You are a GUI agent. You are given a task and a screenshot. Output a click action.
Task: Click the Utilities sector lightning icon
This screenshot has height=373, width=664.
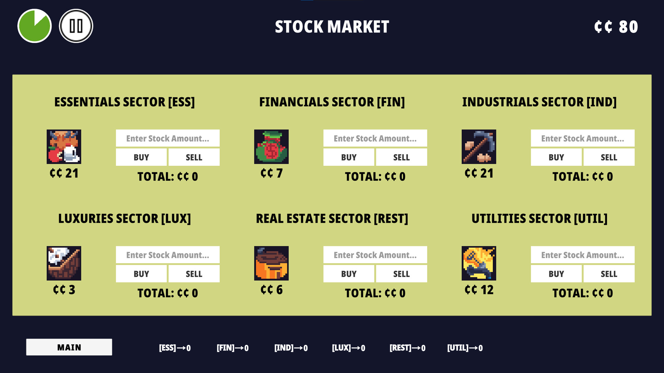click(479, 263)
